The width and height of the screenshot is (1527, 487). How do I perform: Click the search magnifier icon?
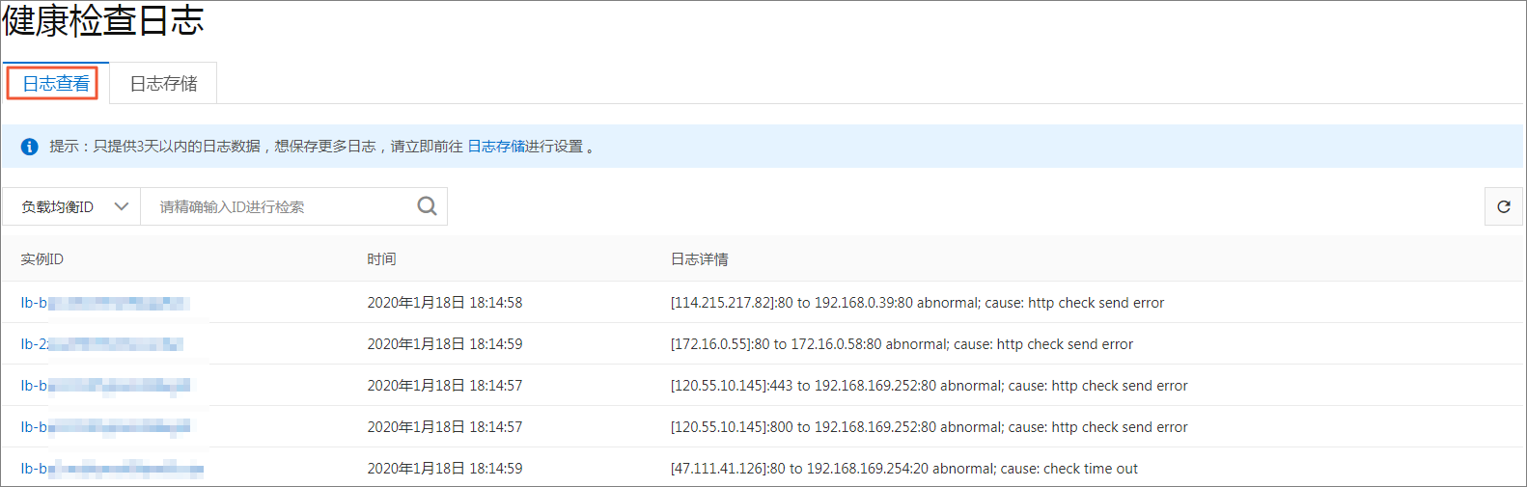[x=427, y=206]
